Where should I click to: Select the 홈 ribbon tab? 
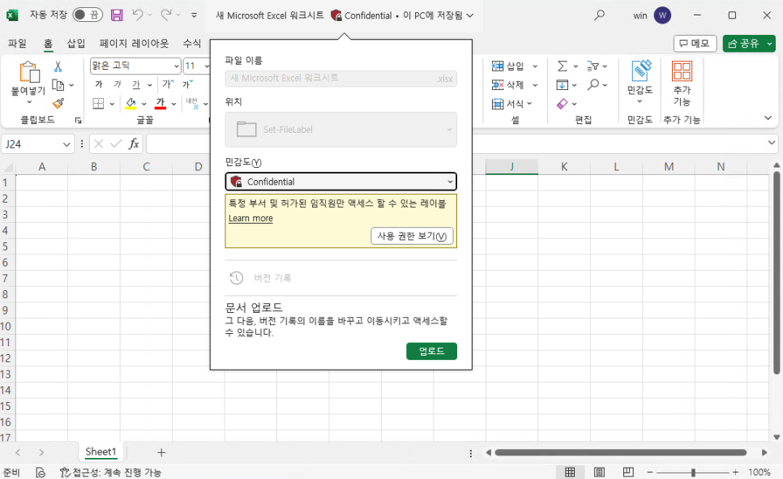48,44
